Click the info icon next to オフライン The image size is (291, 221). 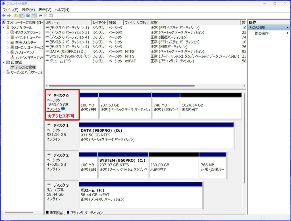click(x=63, y=109)
